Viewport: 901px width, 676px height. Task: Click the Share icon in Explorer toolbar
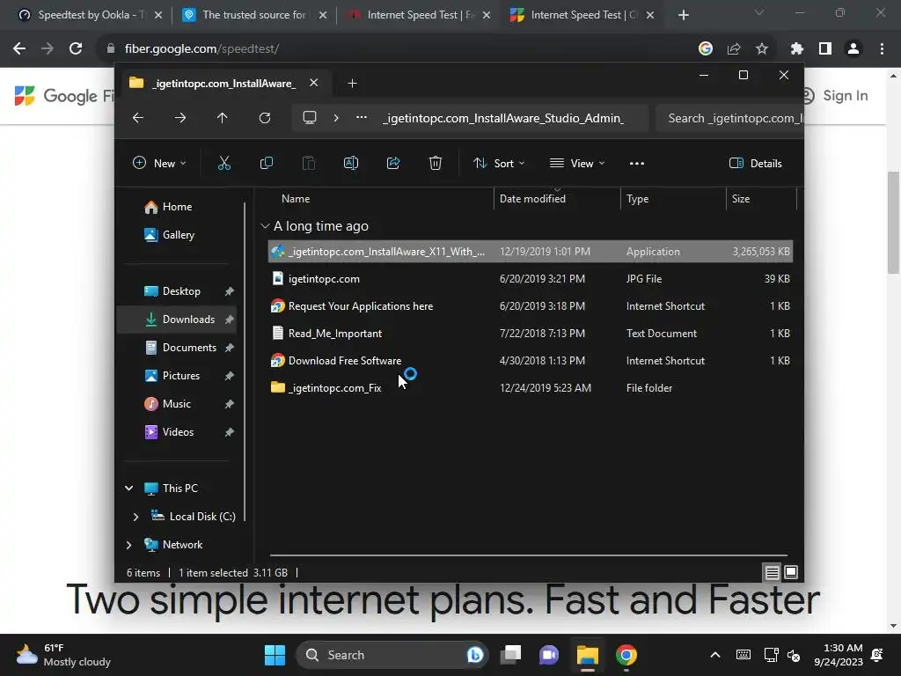[x=393, y=163]
